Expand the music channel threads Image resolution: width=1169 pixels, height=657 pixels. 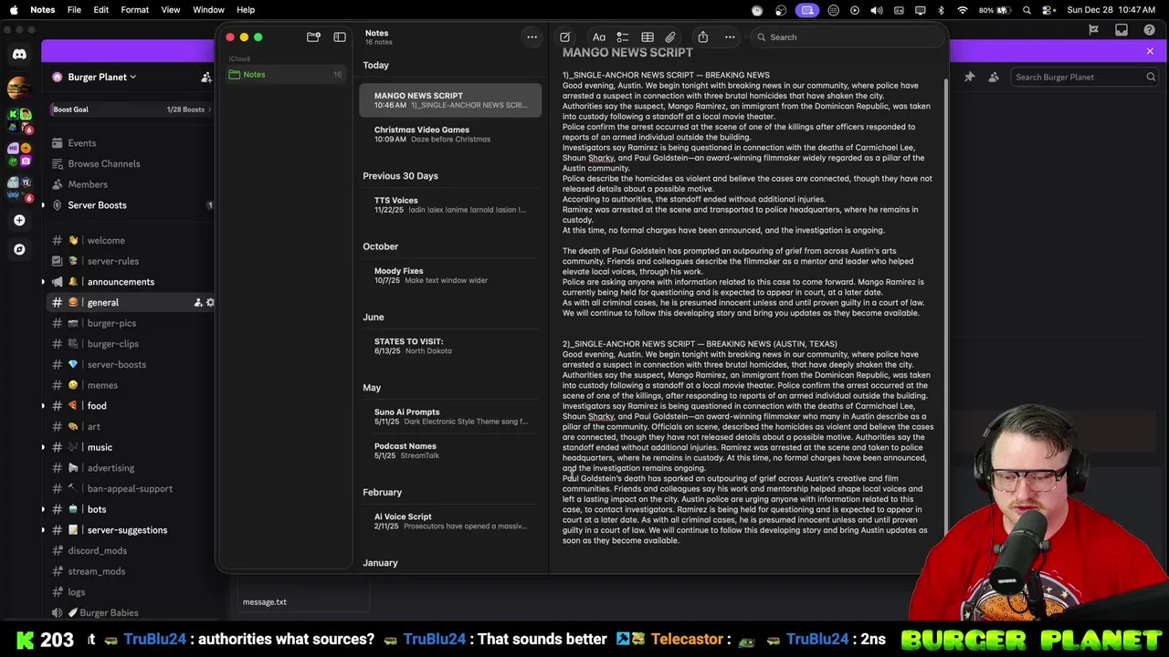coord(43,448)
